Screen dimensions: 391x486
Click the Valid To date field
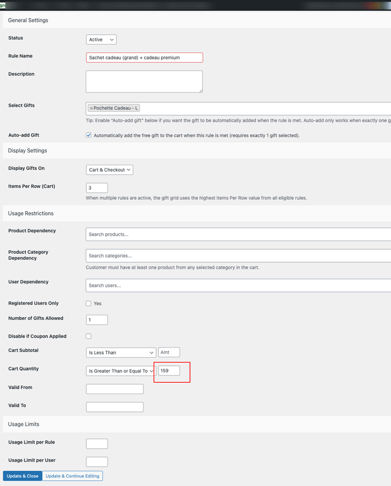pyautogui.click(x=115, y=407)
